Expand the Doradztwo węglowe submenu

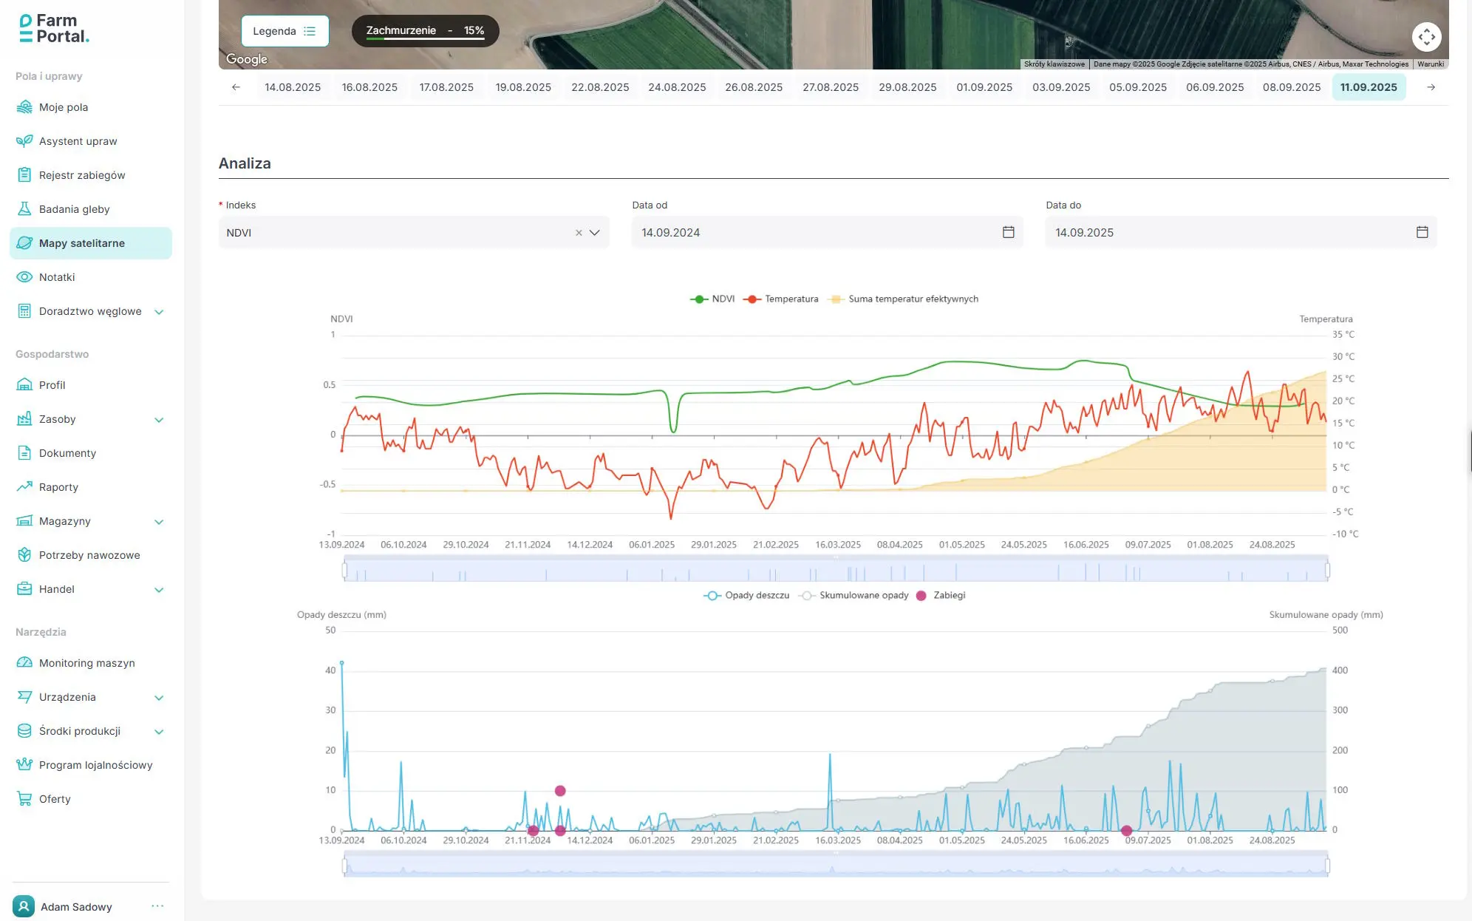pos(159,312)
